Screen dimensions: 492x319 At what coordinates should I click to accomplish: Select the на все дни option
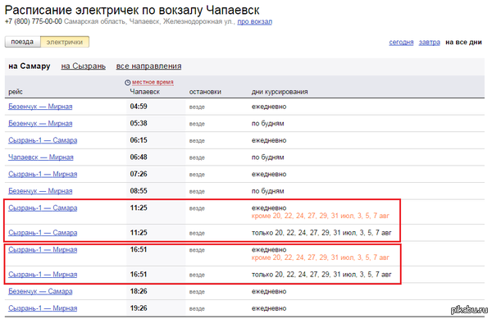pyautogui.click(x=463, y=43)
